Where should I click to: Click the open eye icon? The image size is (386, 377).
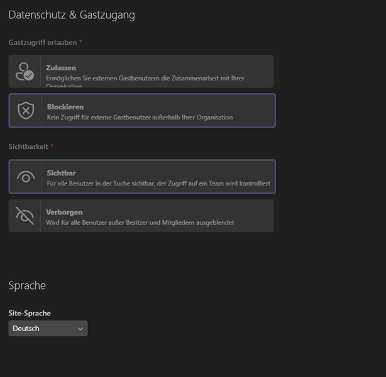click(x=25, y=177)
